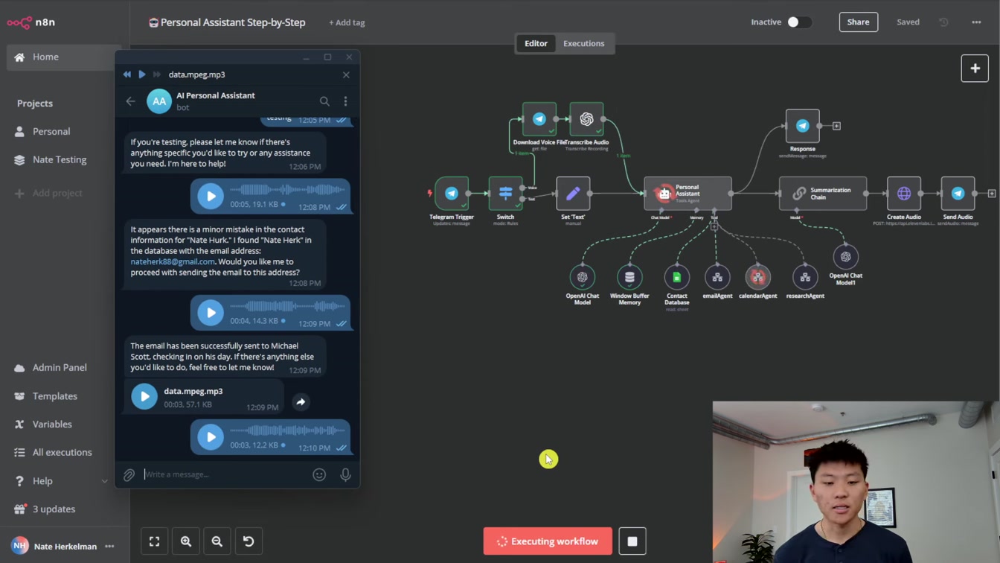Viewport: 1000px width, 563px height.
Task: Open the workflow more-options menu
Action: 976,22
